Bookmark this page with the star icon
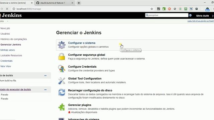The image size is (214, 120). click(151, 9)
